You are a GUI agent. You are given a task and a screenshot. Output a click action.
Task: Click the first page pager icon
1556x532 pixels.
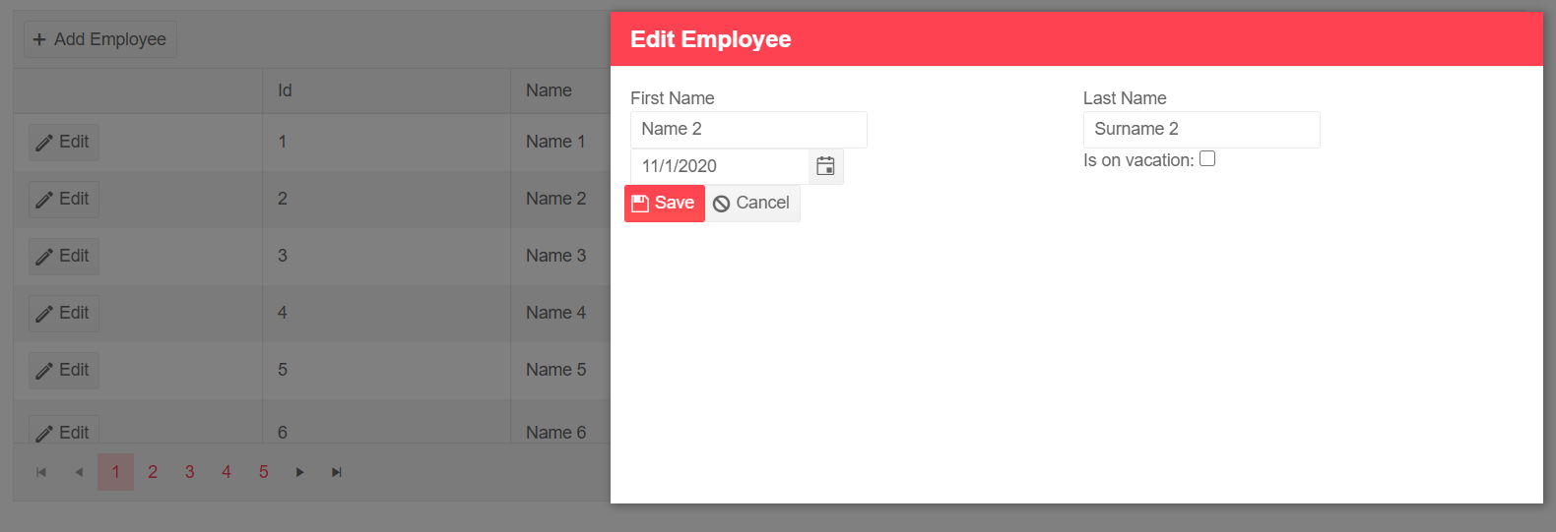pyautogui.click(x=41, y=472)
